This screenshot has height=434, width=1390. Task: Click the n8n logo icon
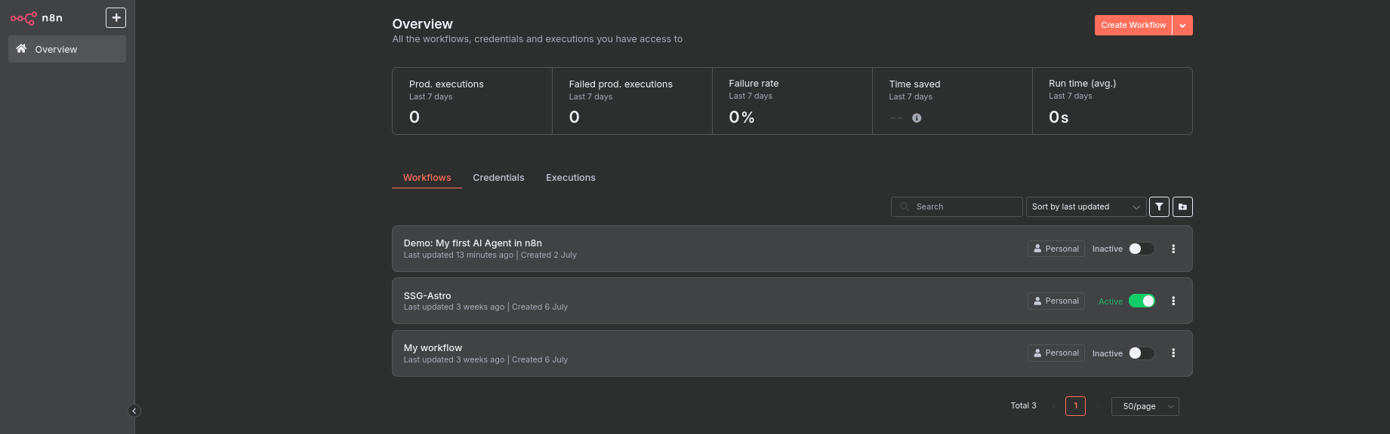pyautogui.click(x=23, y=18)
